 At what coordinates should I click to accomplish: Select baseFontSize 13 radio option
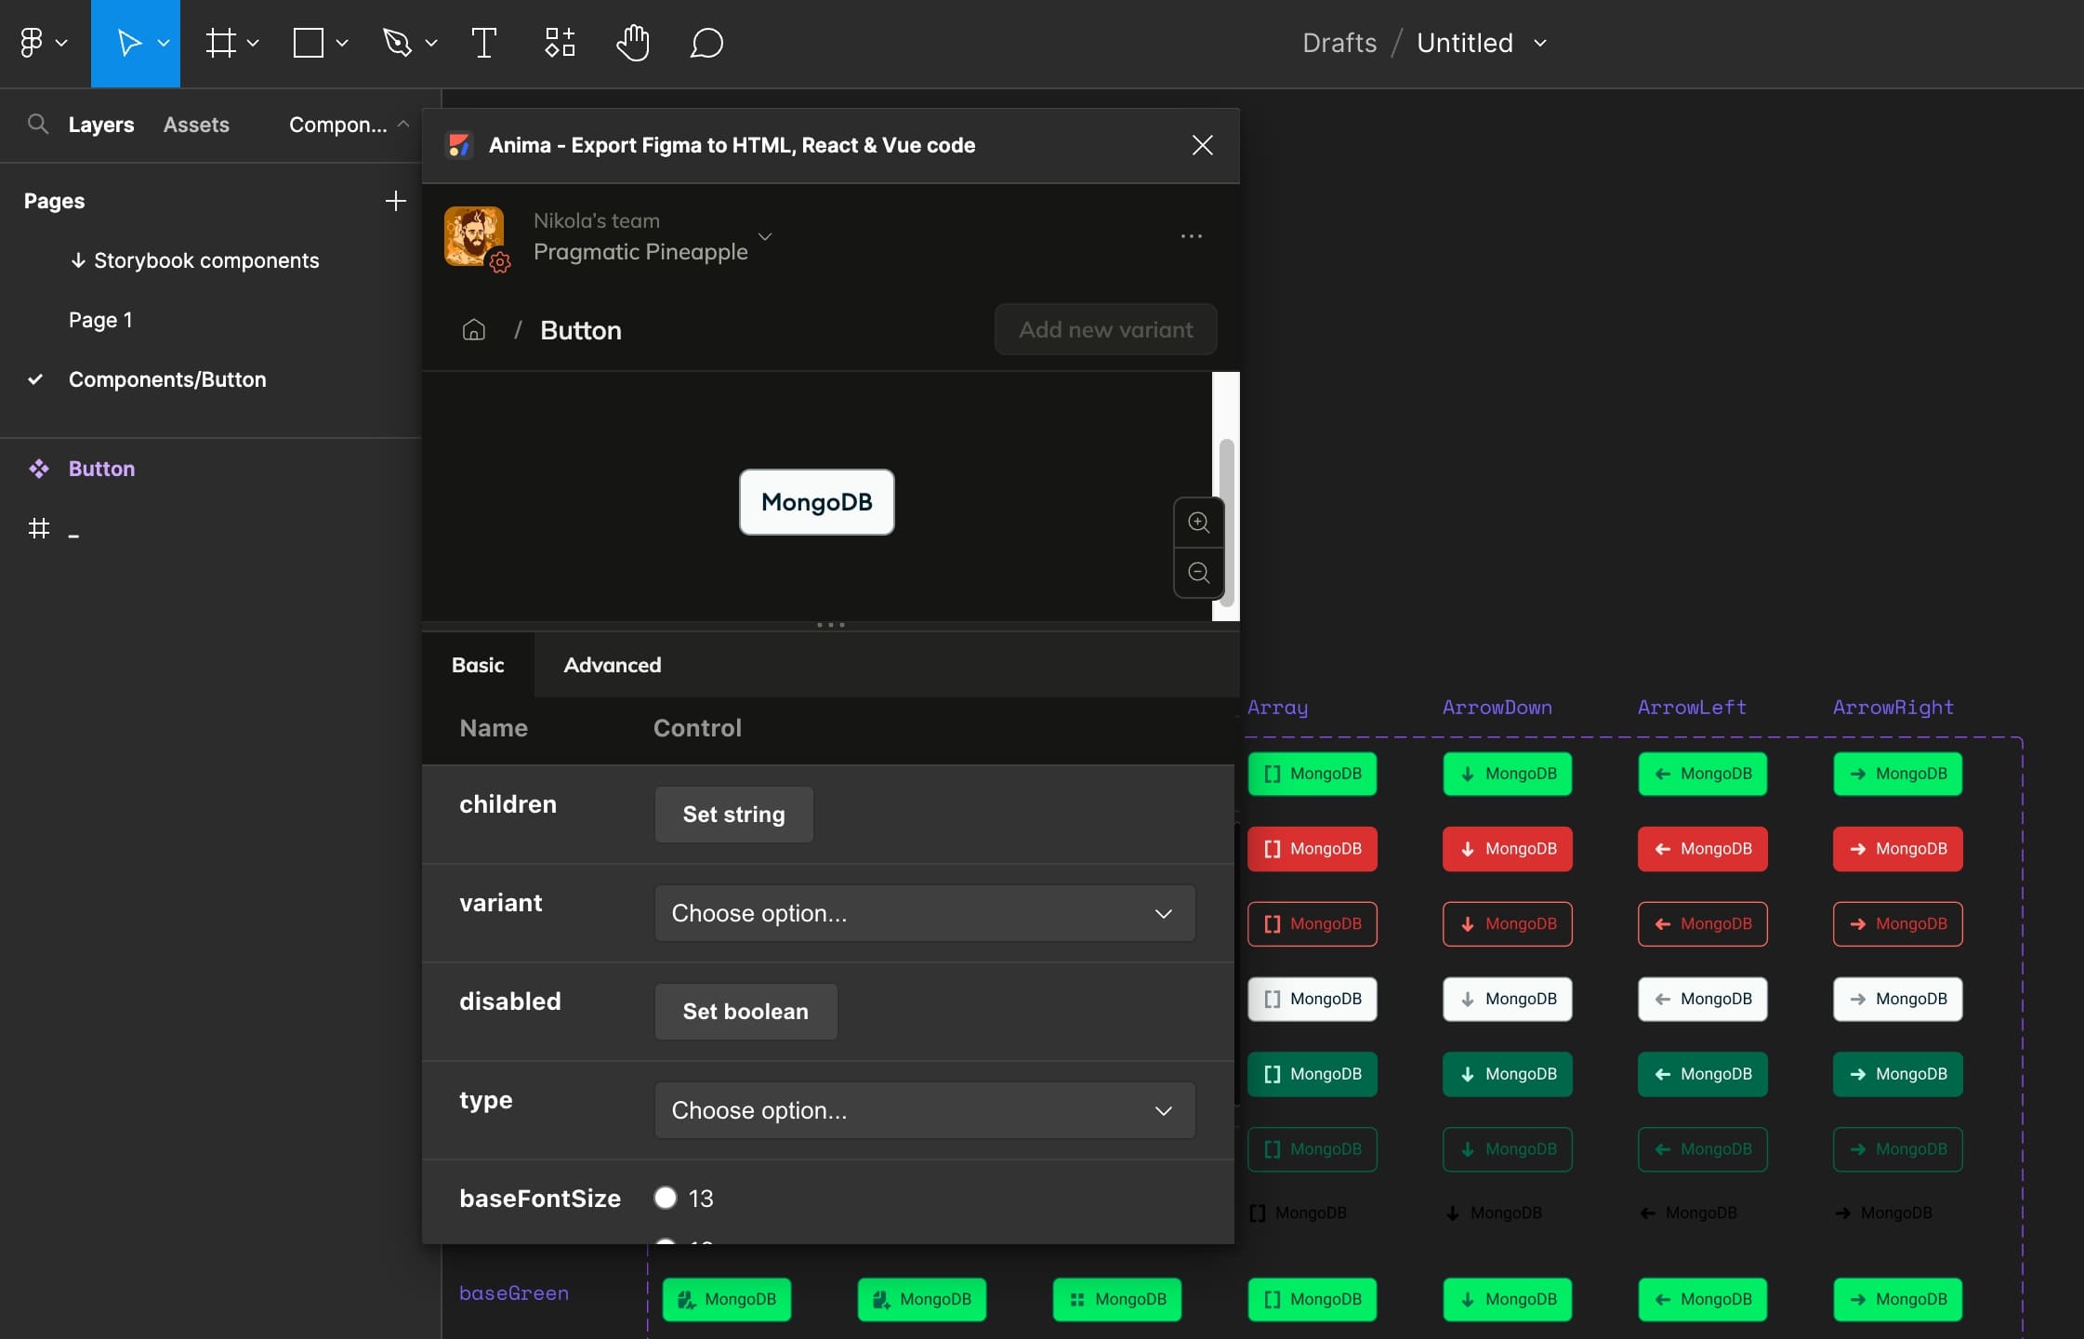[666, 1198]
